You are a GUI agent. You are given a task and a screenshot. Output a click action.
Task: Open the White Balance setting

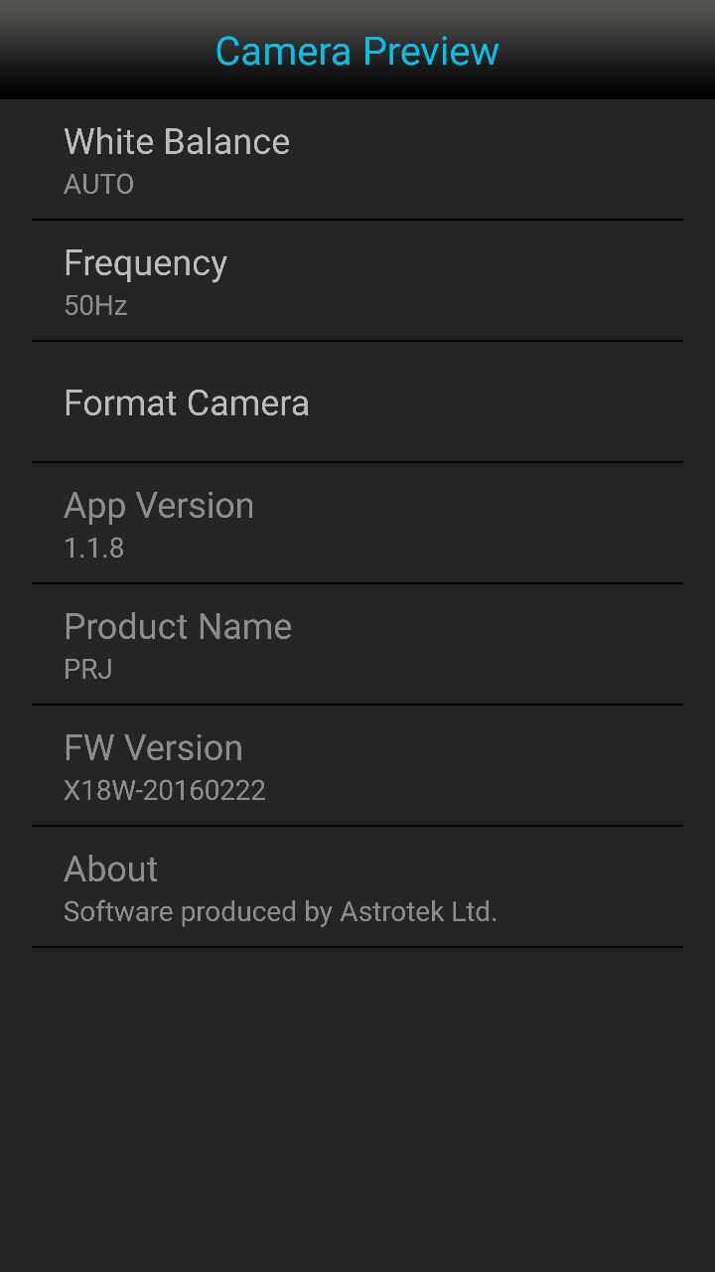tap(177, 142)
